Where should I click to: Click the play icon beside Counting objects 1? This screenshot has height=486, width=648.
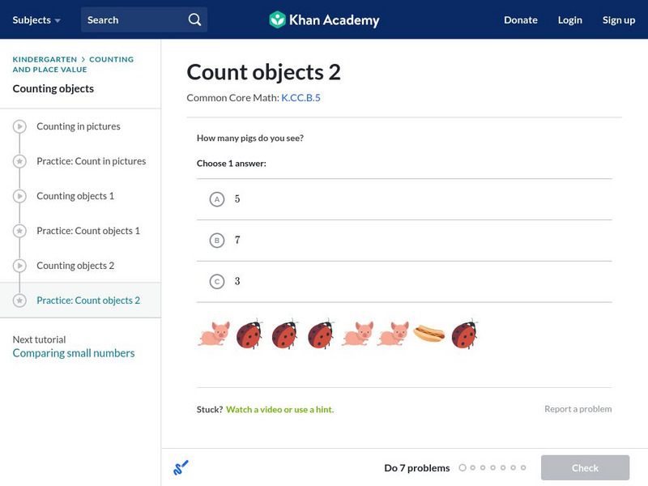(19, 197)
